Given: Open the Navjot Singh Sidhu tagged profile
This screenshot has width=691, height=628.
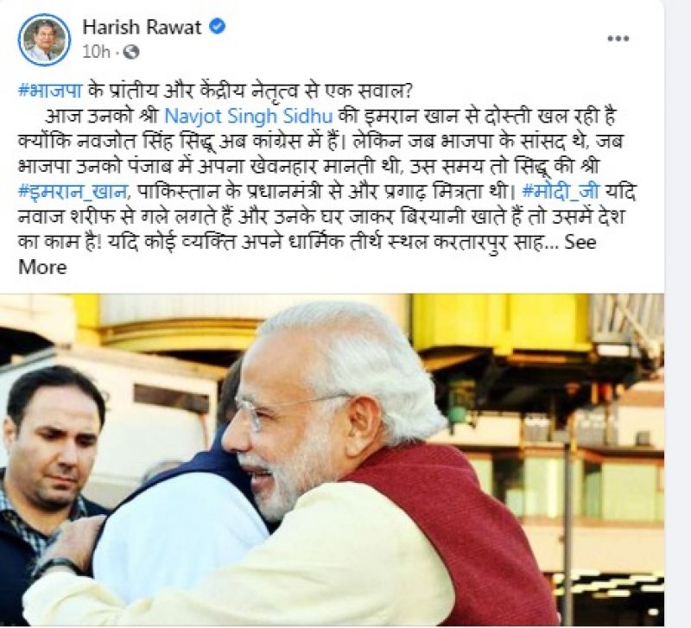Looking at the screenshot, I should click(x=248, y=117).
